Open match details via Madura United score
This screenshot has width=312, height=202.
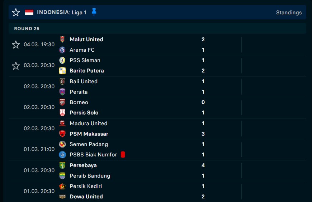[203, 123]
